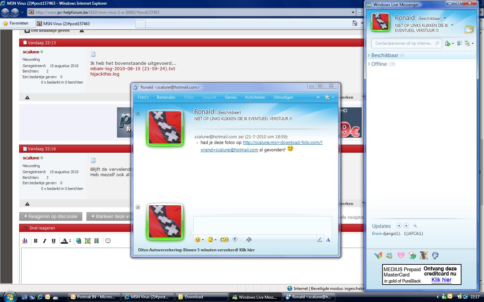Click the face photo tab icon at bottom
The height and width of the screenshot is (302, 484).
click(x=424, y=255)
